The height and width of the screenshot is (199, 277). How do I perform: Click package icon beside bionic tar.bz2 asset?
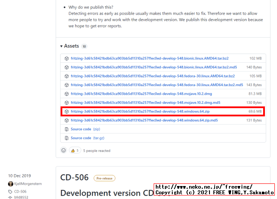point(67,58)
